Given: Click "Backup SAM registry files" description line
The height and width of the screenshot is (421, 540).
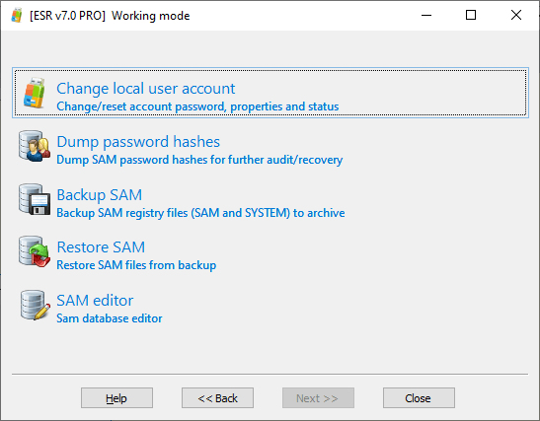Looking at the screenshot, I should [x=200, y=213].
